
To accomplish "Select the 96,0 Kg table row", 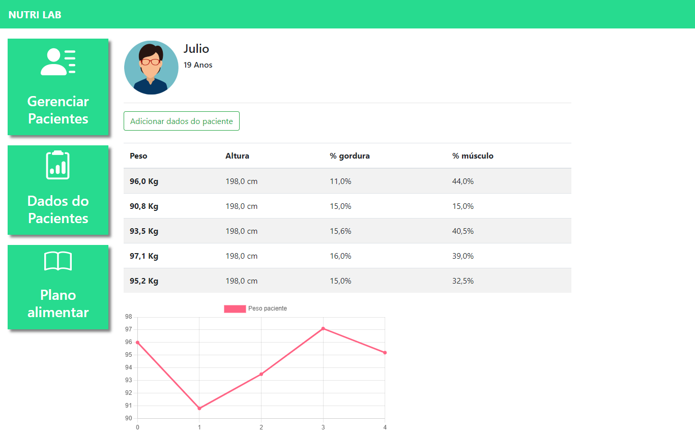I will [x=347, y=181].
